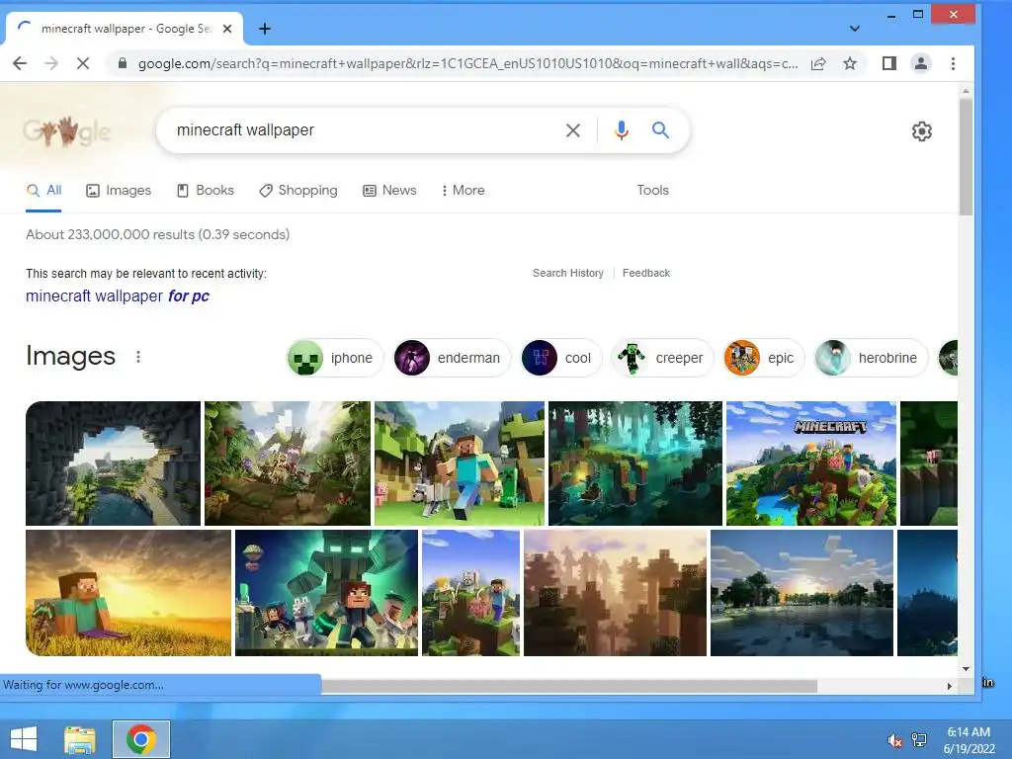The height and width of the screenshot is (759, 1012).
Task: Close the minecraft wallpaper tab
Action: coord(227,29)
